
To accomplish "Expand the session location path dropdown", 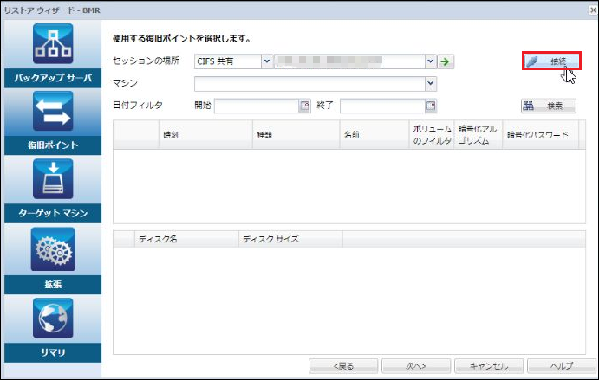I will (x=431, y=61).
